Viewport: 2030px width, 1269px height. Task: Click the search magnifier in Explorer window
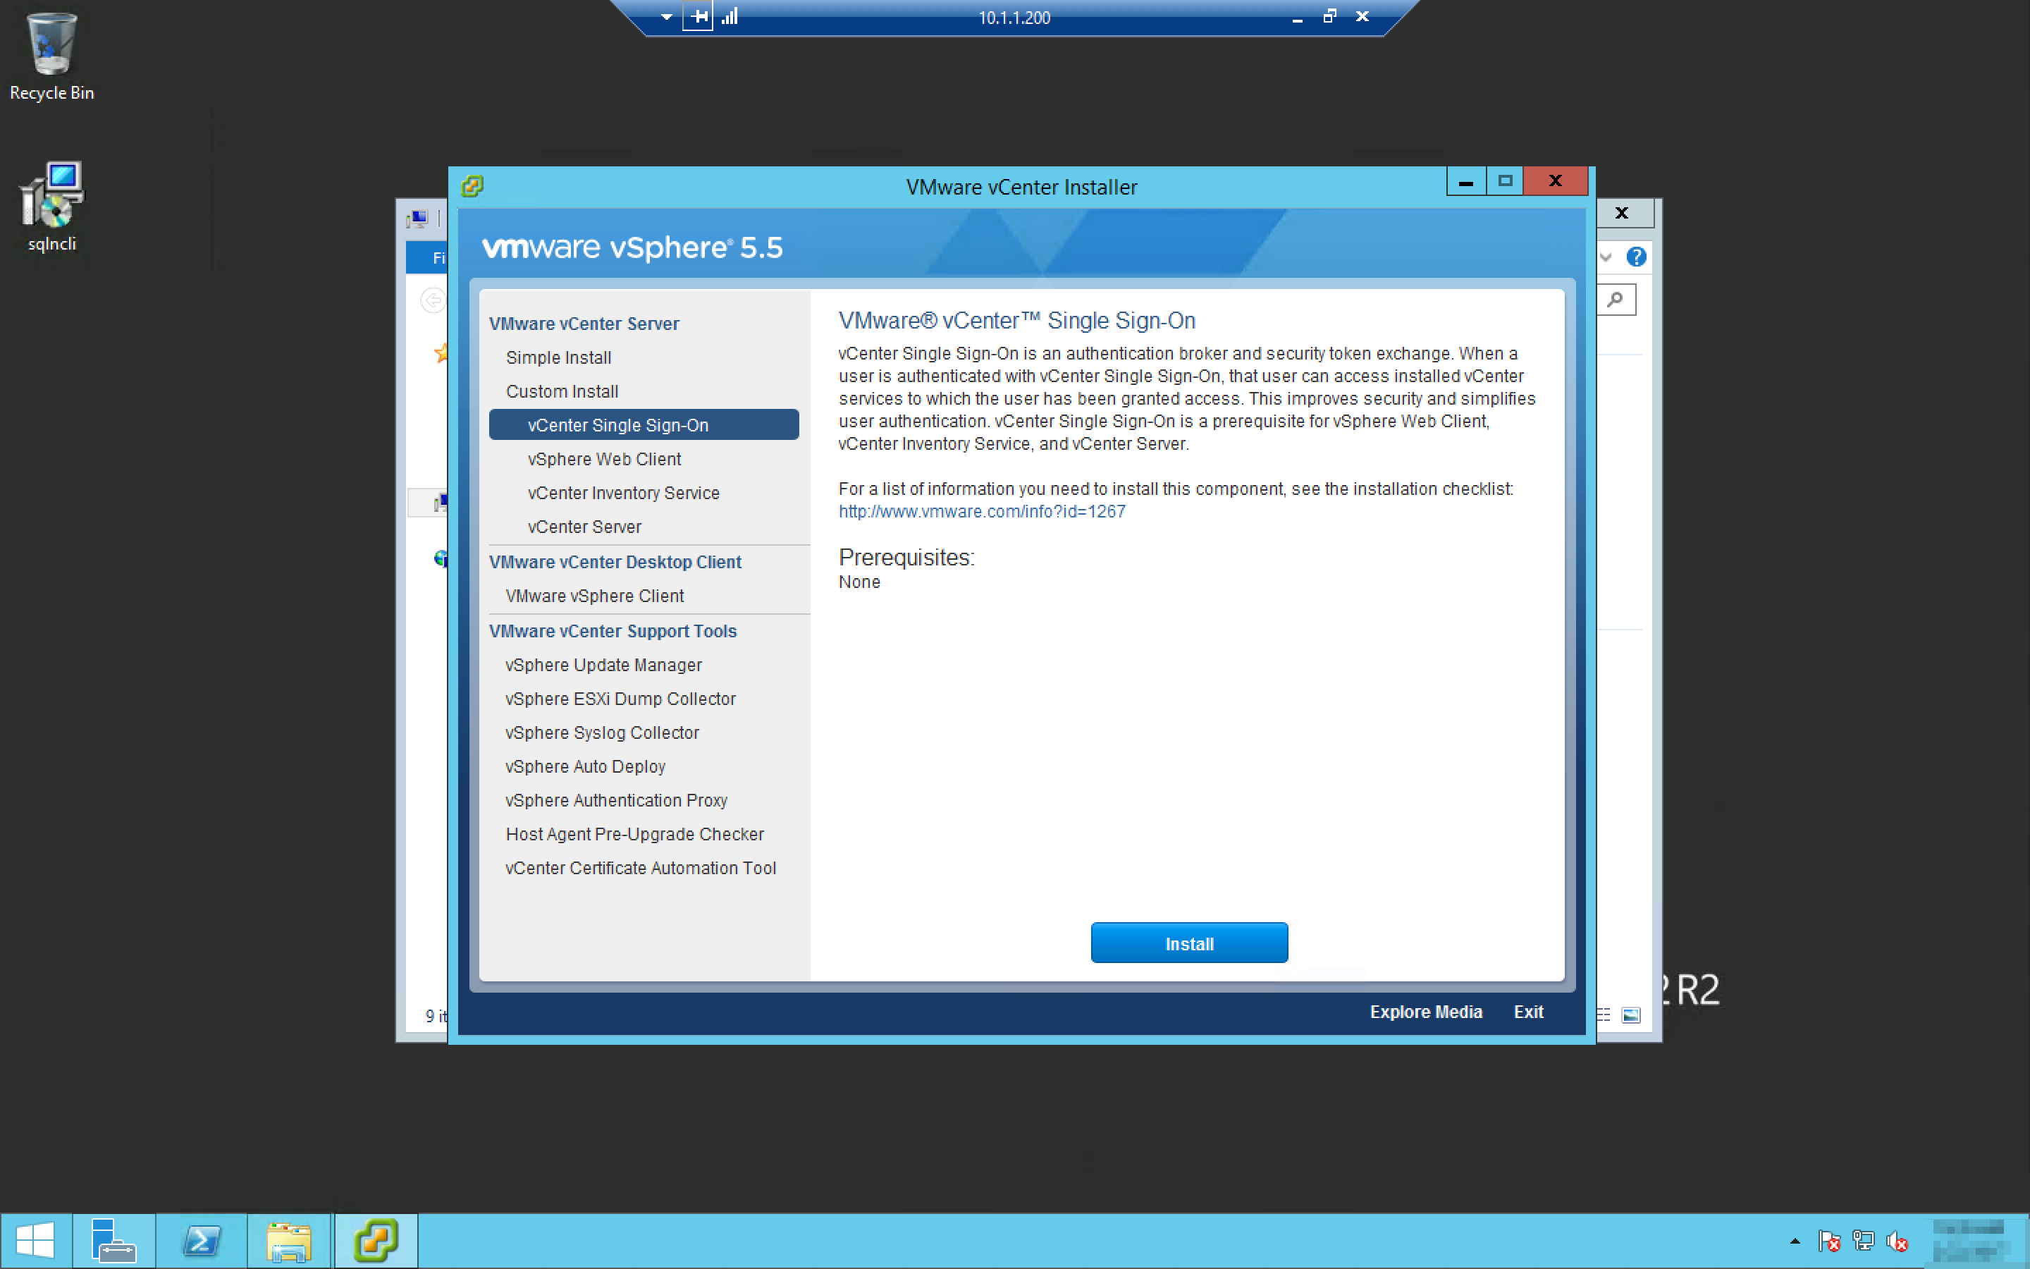[1616, 300]
